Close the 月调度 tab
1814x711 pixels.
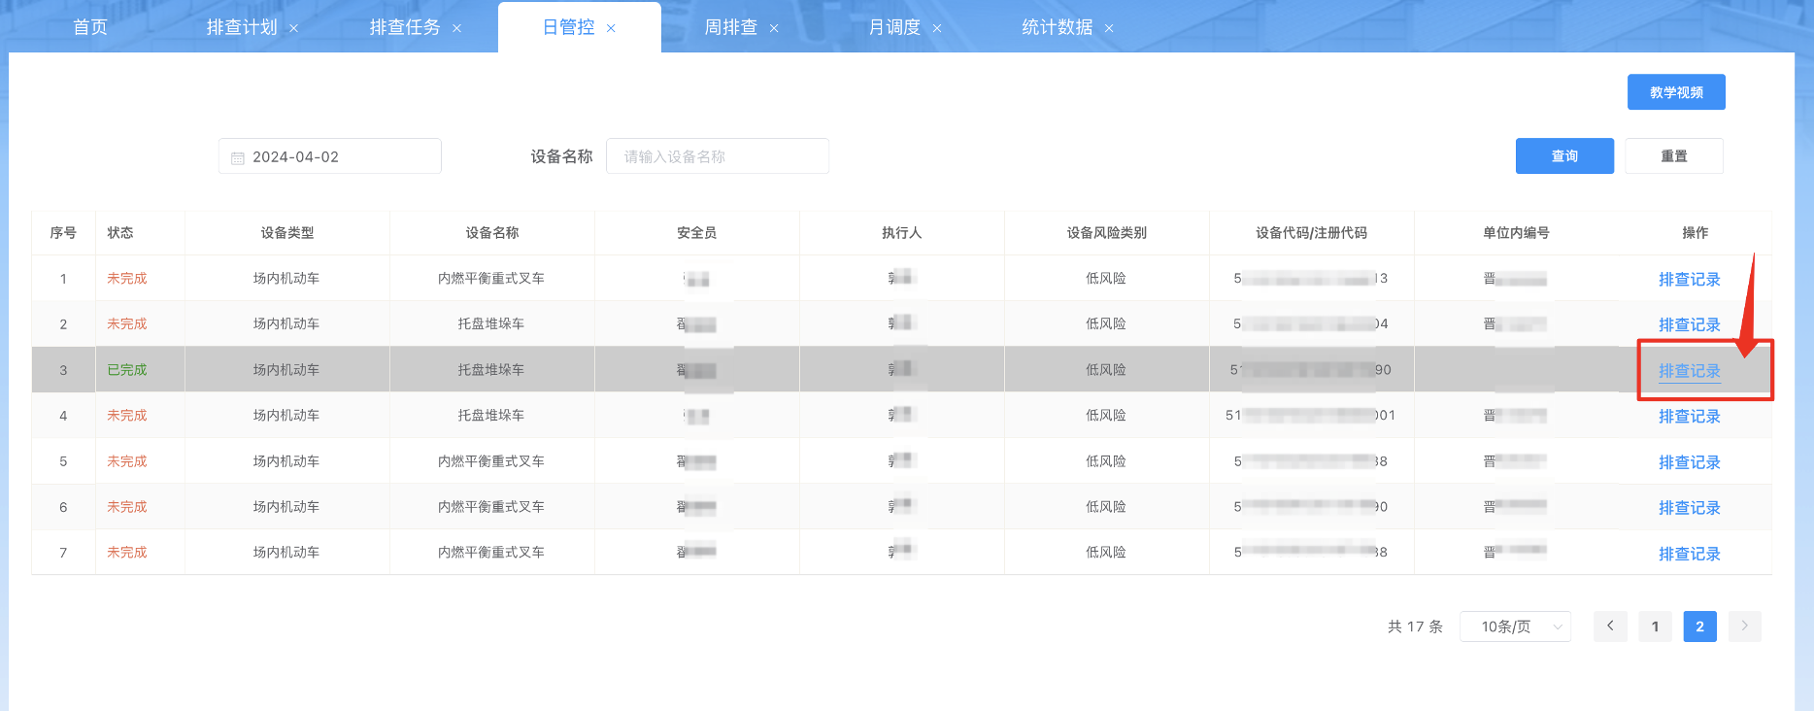pos(937,28)
